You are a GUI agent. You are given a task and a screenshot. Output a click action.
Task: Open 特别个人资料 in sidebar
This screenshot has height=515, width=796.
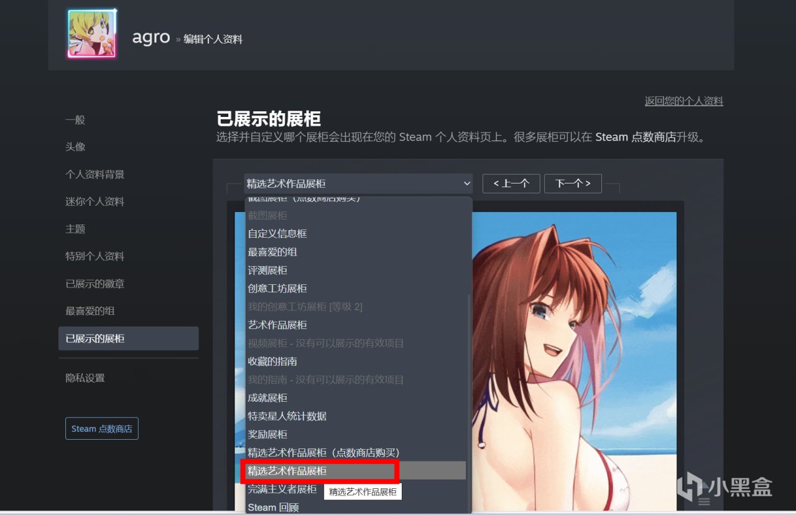point(95,256)
